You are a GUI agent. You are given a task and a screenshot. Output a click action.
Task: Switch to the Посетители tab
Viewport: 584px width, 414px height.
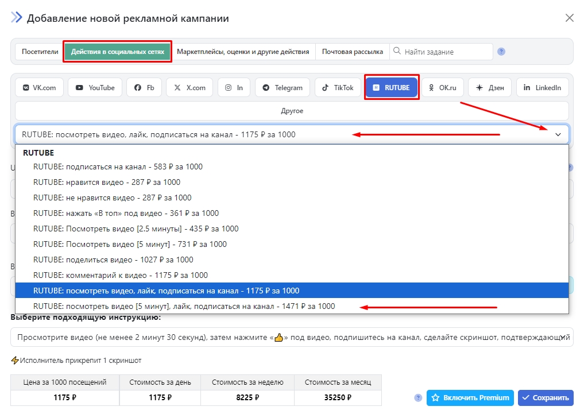tap(40, 52)
